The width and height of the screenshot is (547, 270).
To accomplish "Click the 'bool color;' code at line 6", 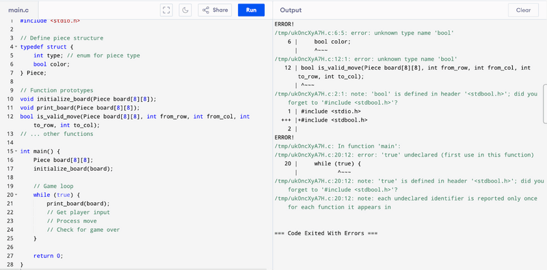I will 52,64.
